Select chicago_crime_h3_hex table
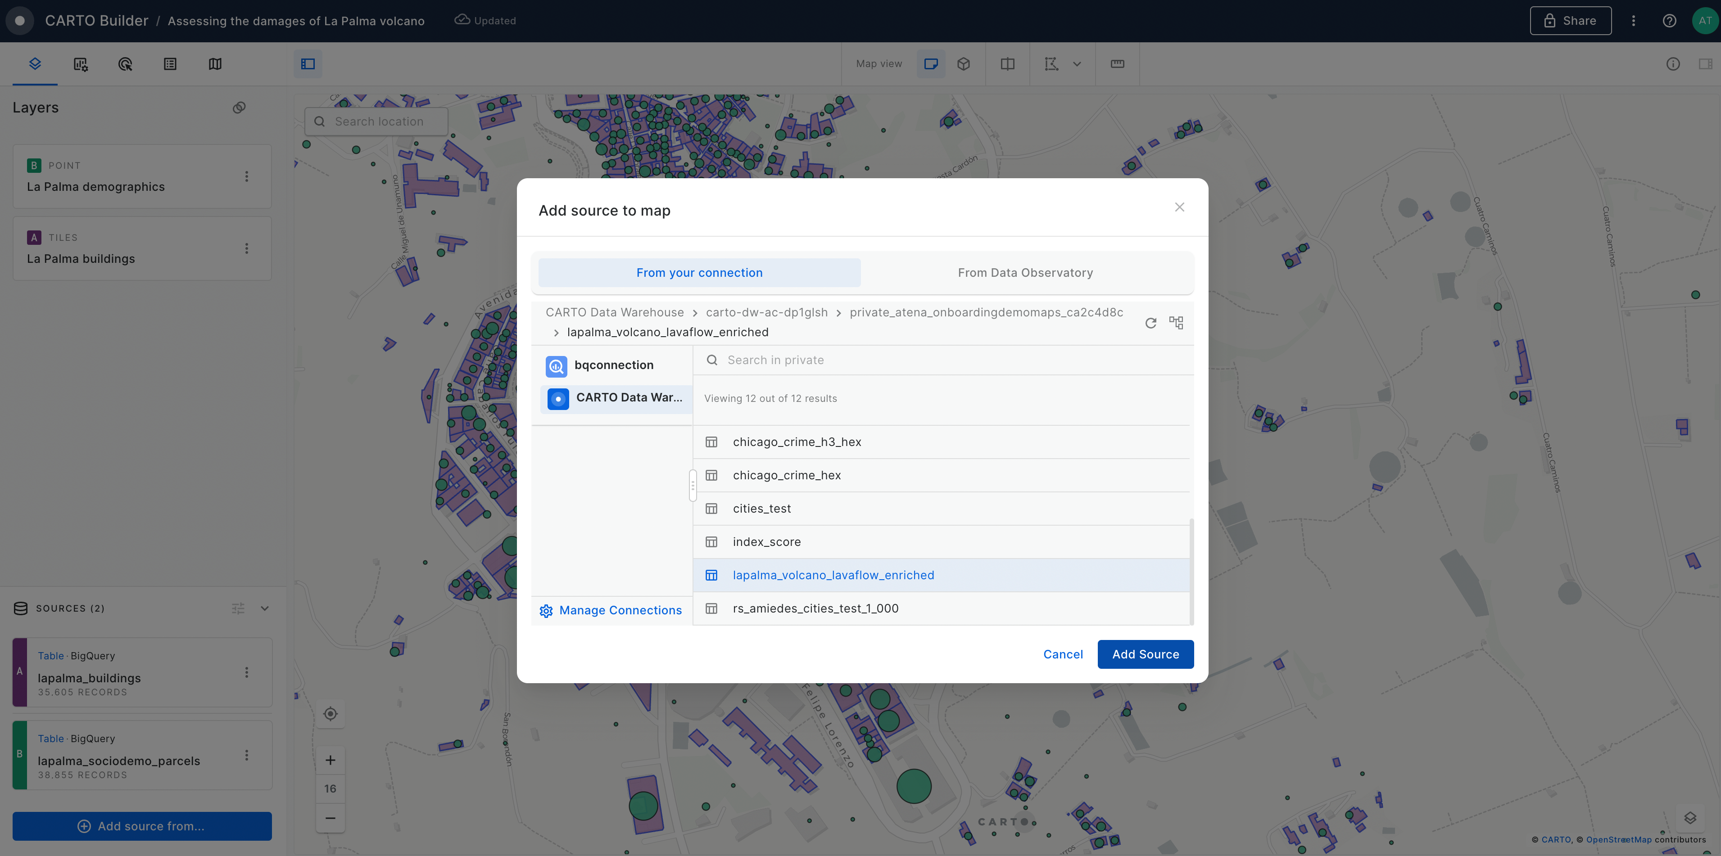Image resolution: width=1721 pixels, height=856 pixels. coord(942,442)
